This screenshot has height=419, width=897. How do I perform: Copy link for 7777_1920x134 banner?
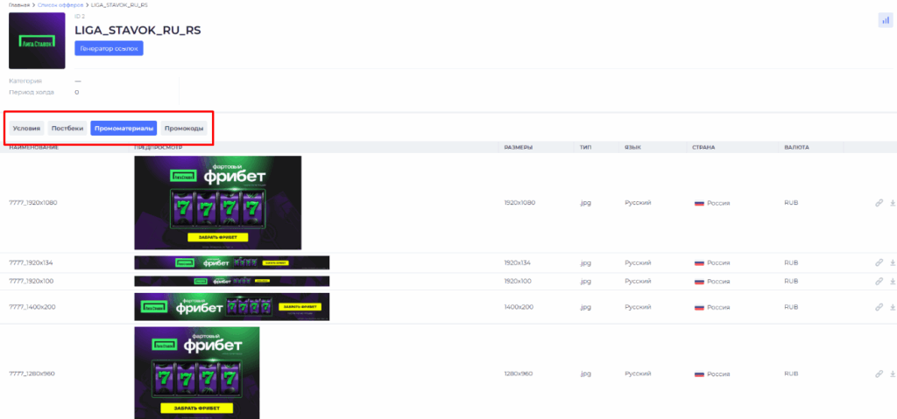coord(879,262)
